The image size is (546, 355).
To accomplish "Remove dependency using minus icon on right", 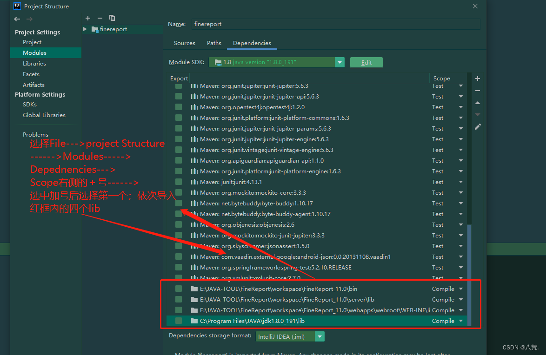I will [x=478, y=91].
